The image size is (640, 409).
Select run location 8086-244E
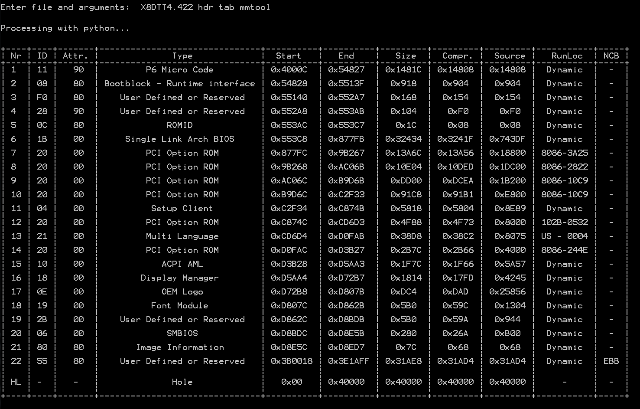[564, 250]
